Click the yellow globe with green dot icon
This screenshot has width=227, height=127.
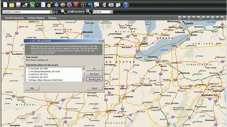pos(50,5)
